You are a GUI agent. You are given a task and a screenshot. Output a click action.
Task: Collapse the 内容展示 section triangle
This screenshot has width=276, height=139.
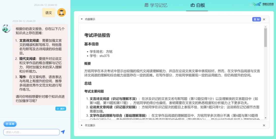tap(82, 19)
